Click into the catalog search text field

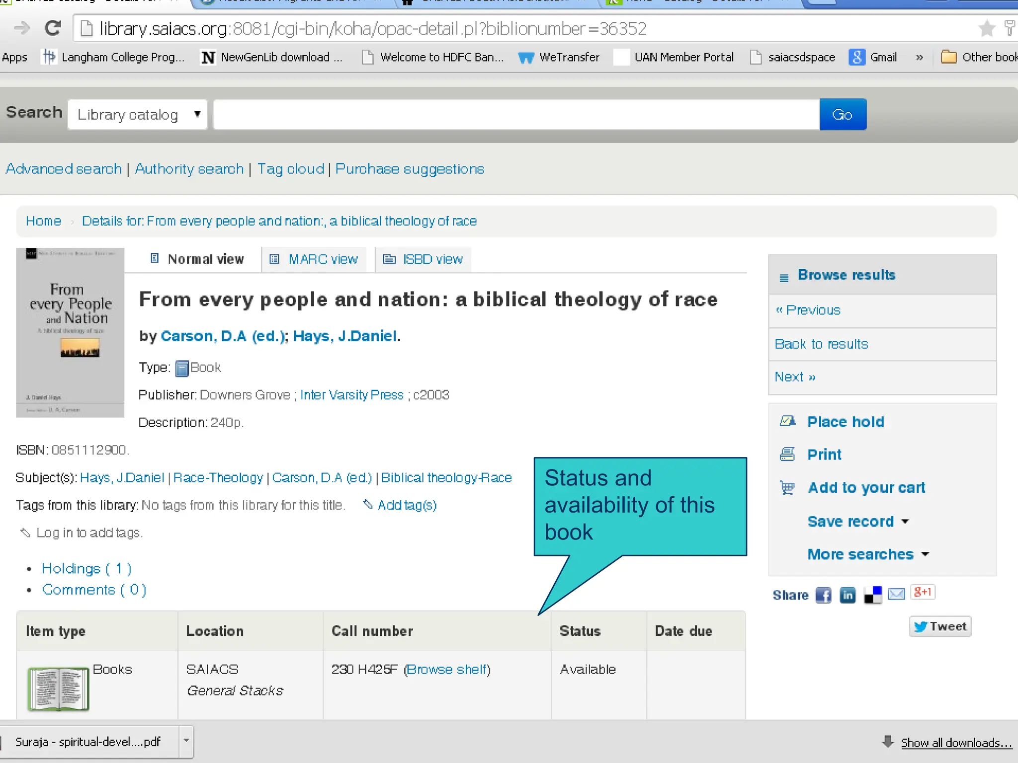click(x=516, y=115)
